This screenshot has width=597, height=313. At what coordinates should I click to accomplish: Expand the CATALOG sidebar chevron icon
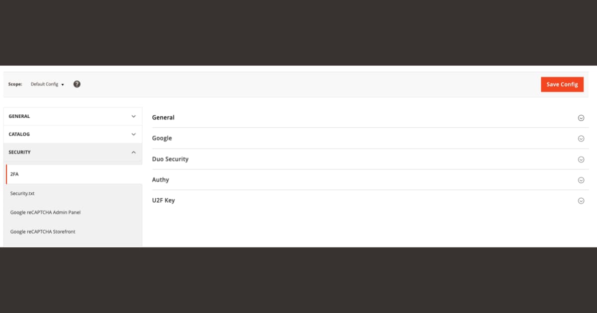133,134
